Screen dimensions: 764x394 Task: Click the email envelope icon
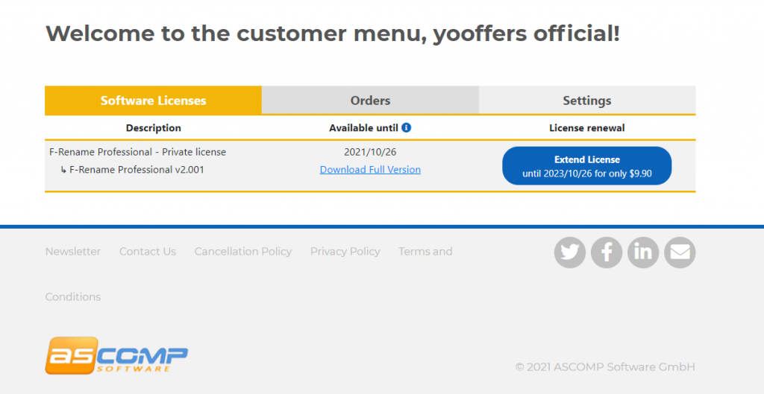[x=680, y=252]
